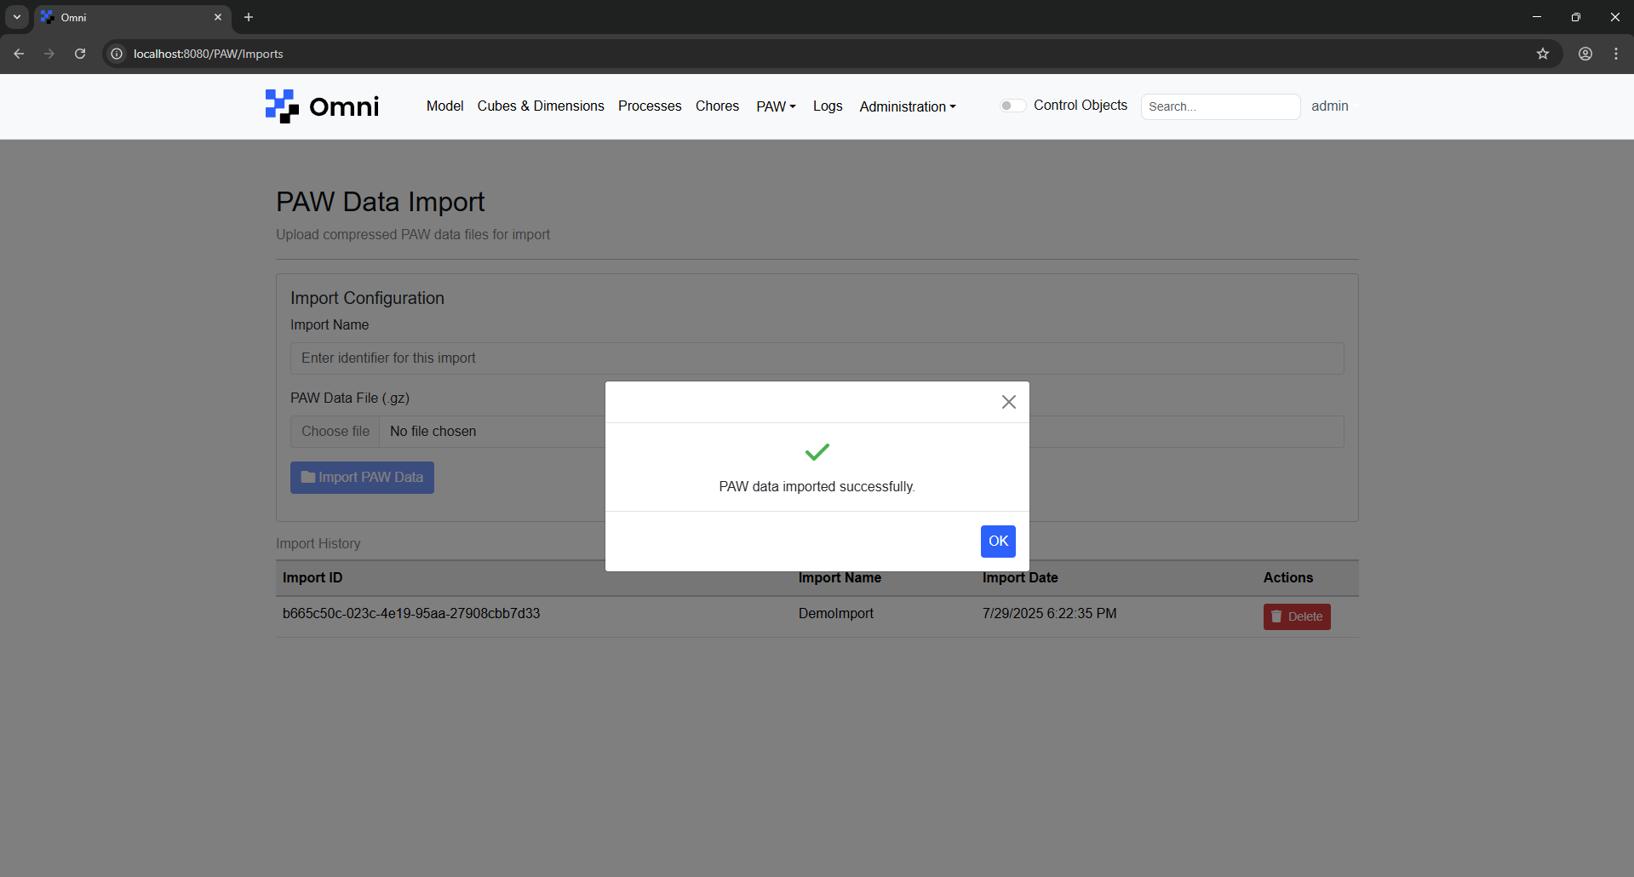1634x877 pixels.
Task: Click the Import Date column header
Action: [1020, 578]
